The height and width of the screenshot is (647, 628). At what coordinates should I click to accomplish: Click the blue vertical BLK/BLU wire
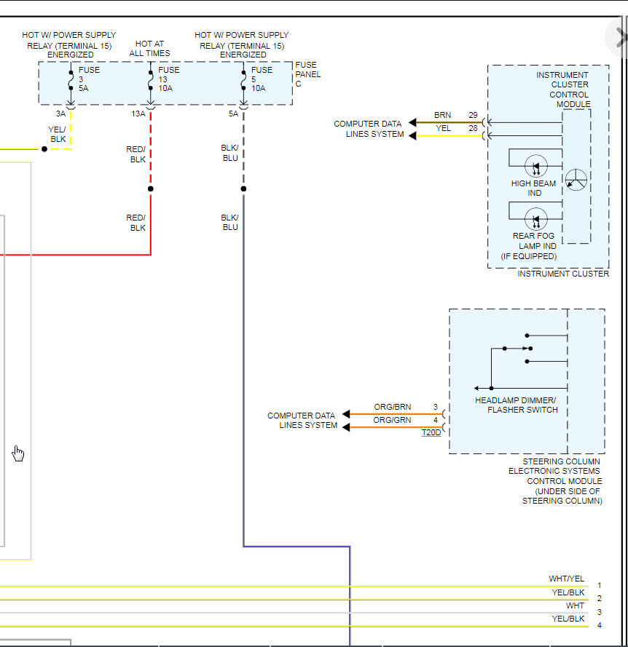click(x=243, y=370)
